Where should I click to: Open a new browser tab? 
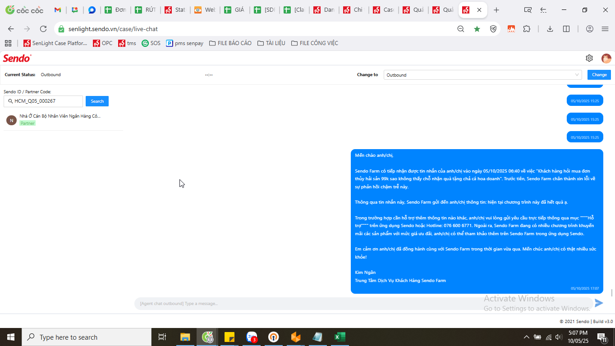click(x=496, y=10)
